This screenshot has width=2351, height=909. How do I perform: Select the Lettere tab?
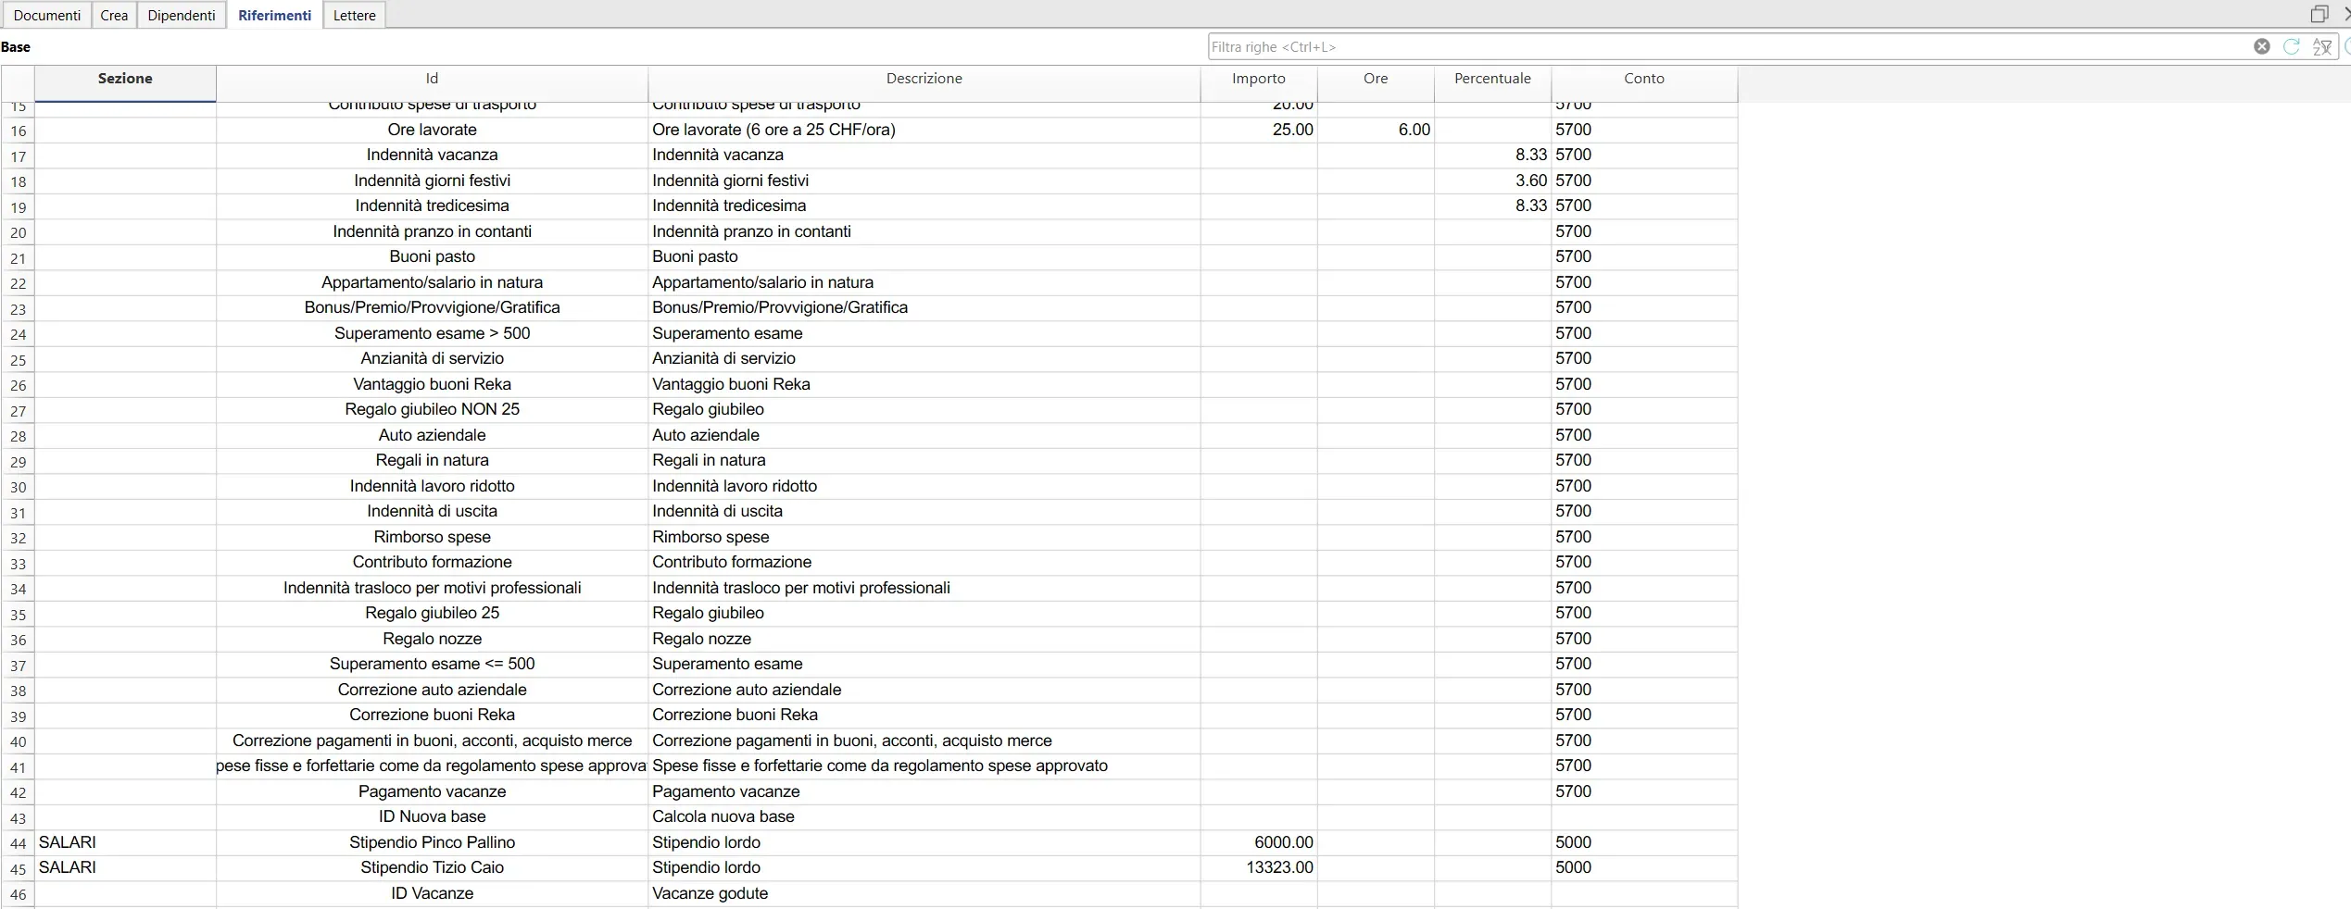pyautogui.click(x=354, y=15)
